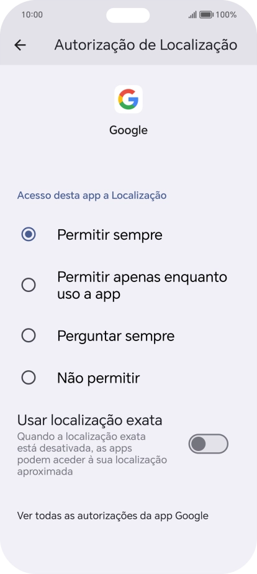Select the 'Permitir sempre' radio circle
Viewport: 257px width, 574px height.
pos(29,234)
